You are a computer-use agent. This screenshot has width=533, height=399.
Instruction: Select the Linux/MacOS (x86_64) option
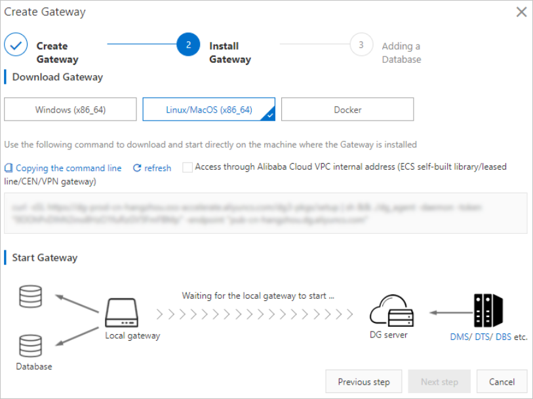point(208,109)
